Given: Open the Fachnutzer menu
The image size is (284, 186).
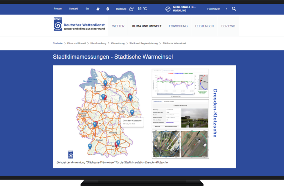Looking at the screenshot, I should pyautogui.click(x=214, y=9).
